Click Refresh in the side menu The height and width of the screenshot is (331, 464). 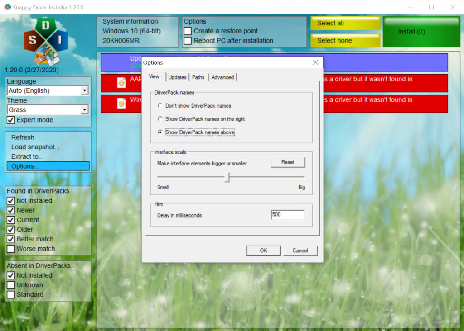23,137
